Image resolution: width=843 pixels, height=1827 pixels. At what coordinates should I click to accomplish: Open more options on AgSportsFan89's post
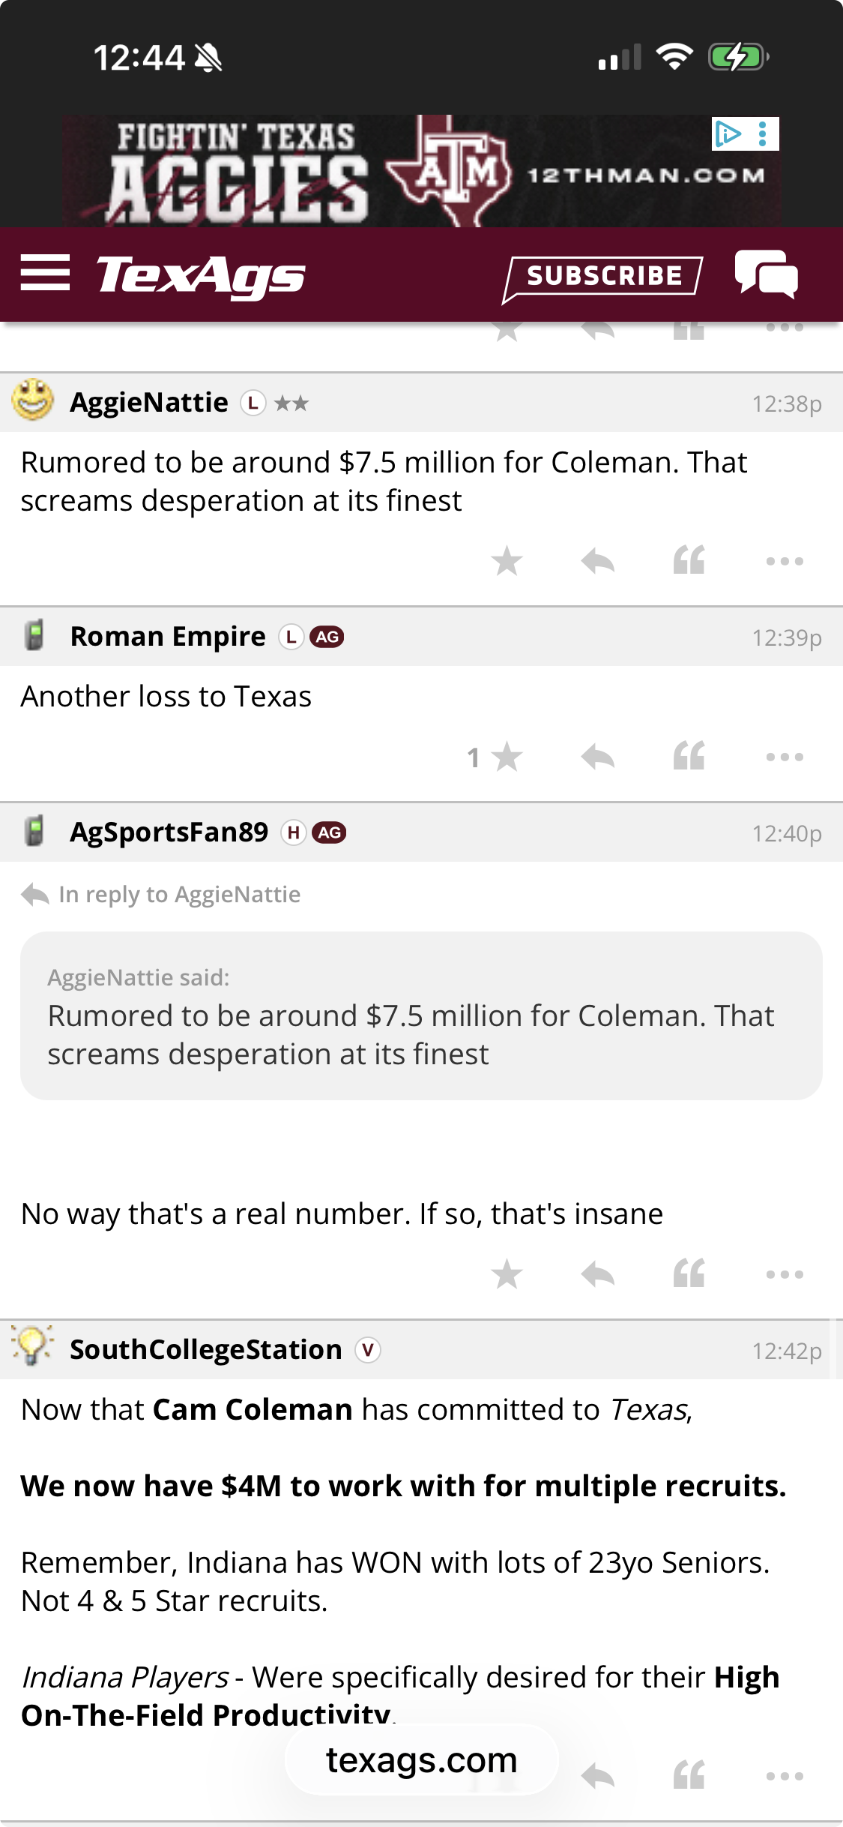click(785, 1274)
